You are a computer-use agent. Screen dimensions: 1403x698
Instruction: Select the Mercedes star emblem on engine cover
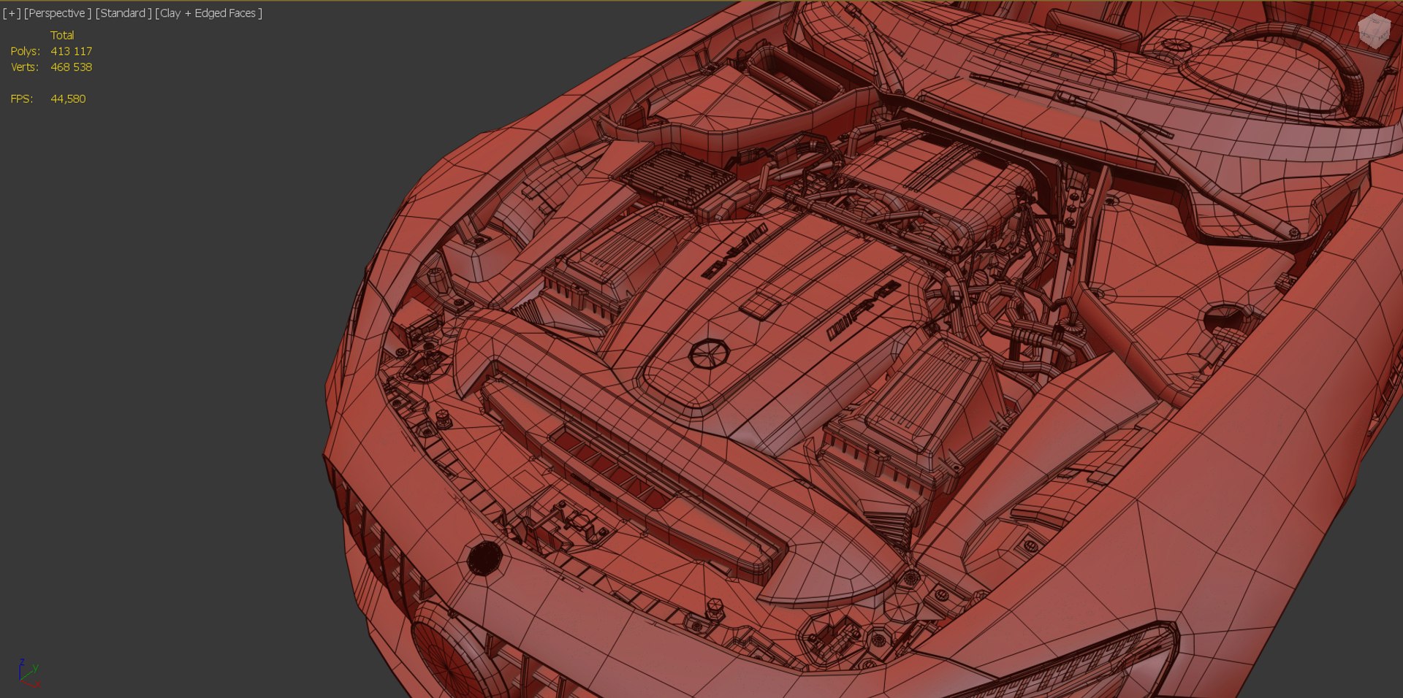click(709, 354)
